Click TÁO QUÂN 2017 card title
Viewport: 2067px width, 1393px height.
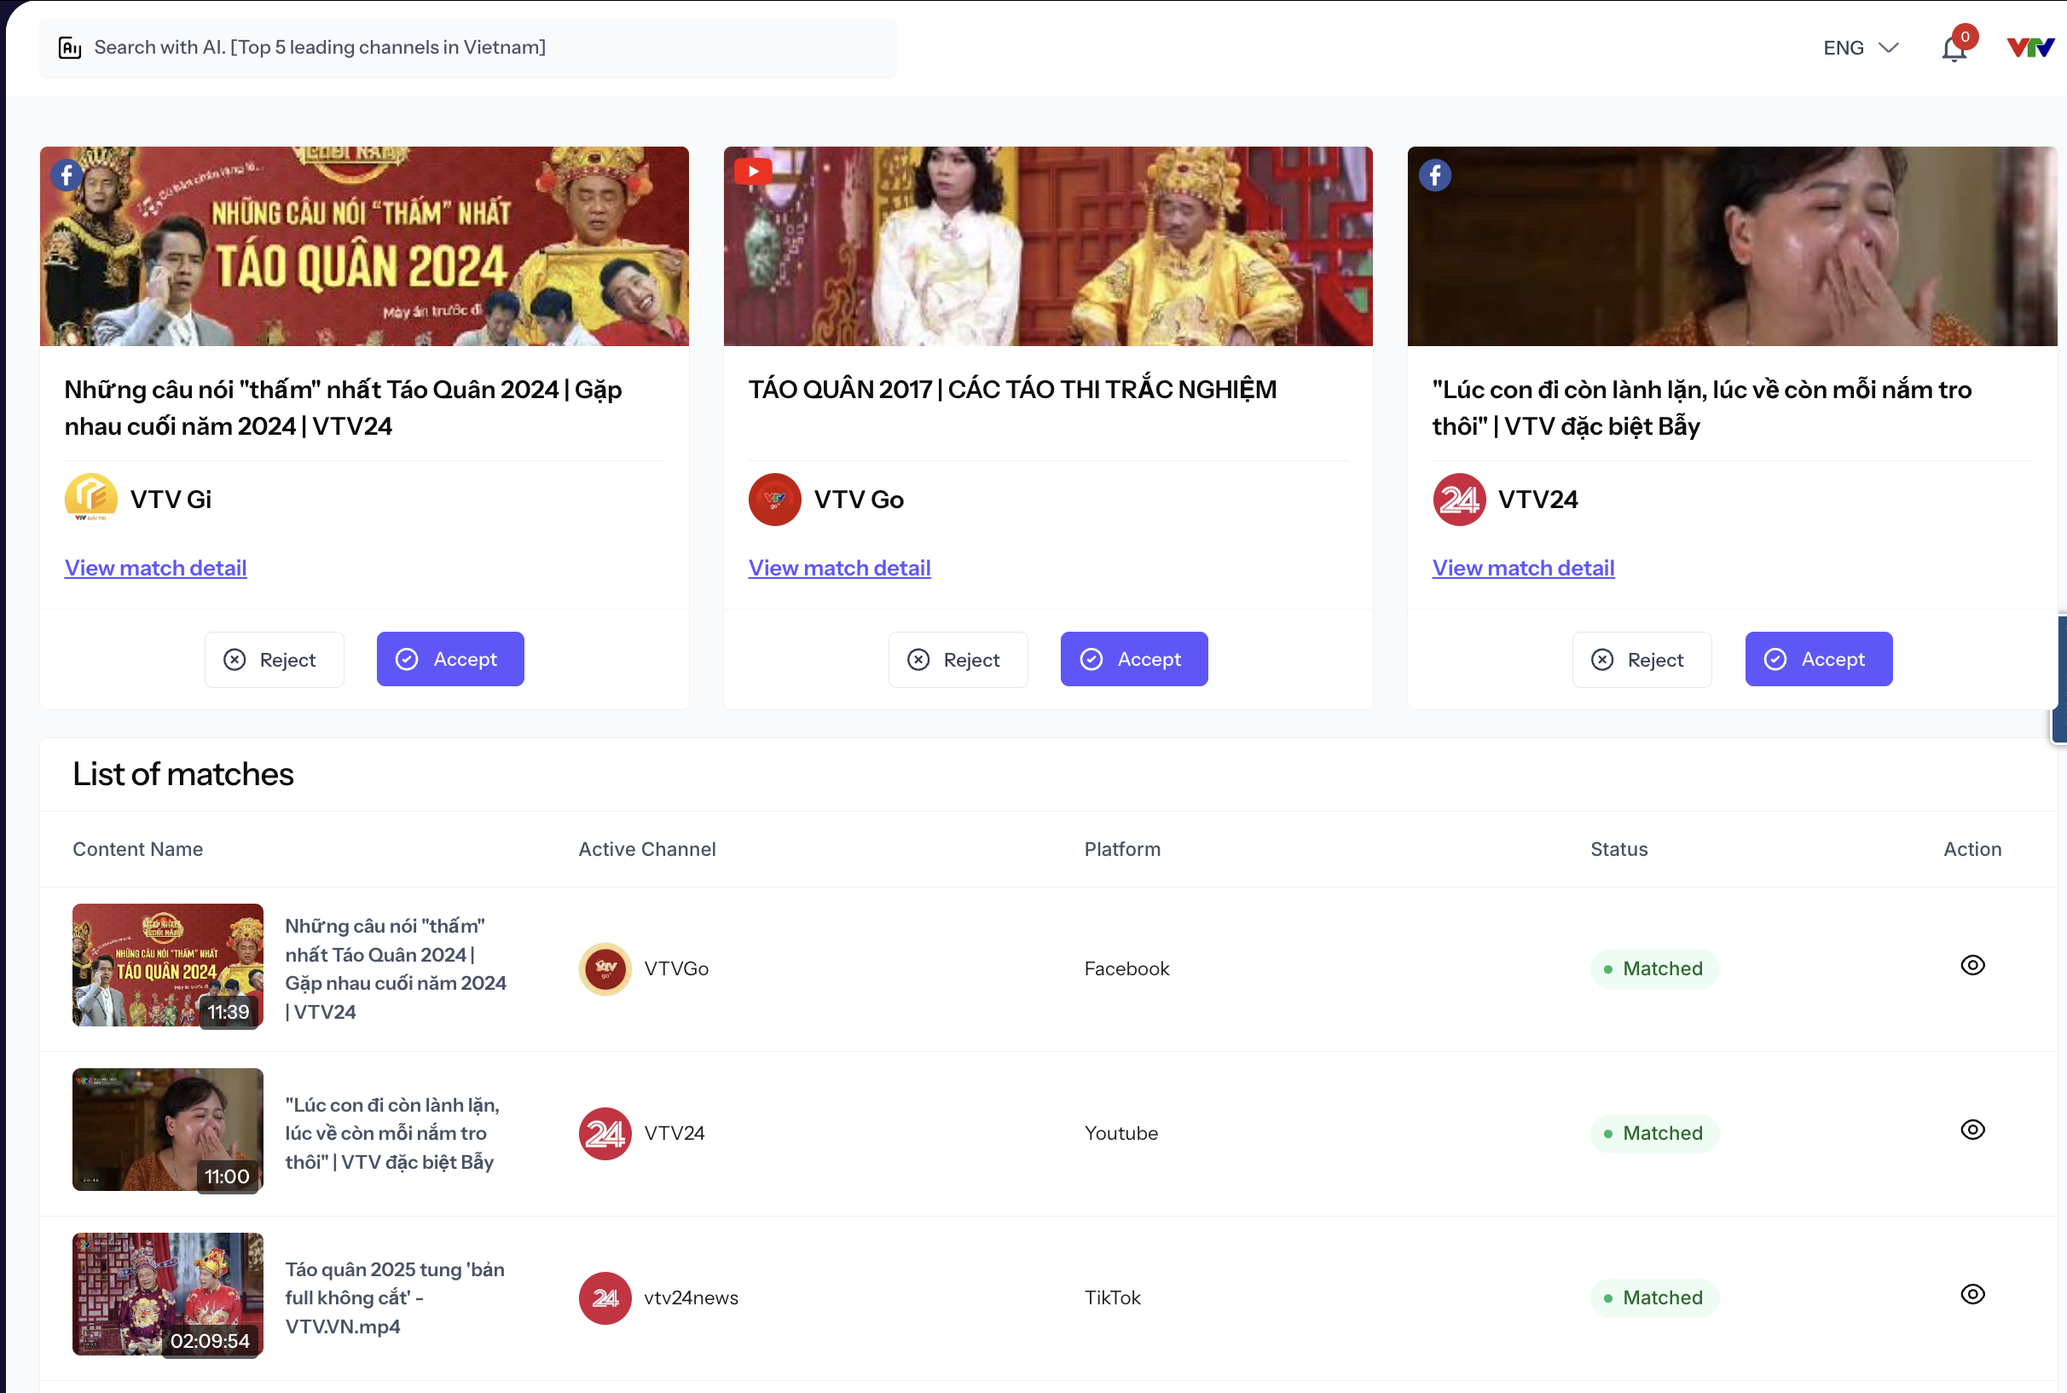(1012, 390)
